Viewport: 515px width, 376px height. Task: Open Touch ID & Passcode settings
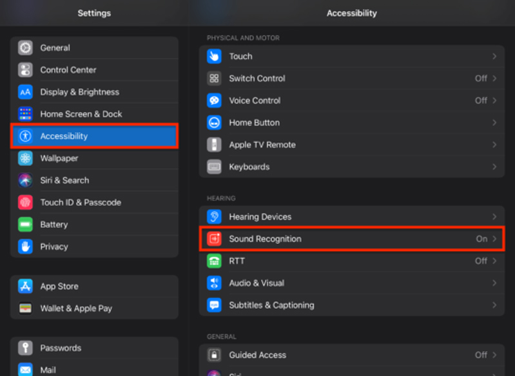tap(94, 202)
